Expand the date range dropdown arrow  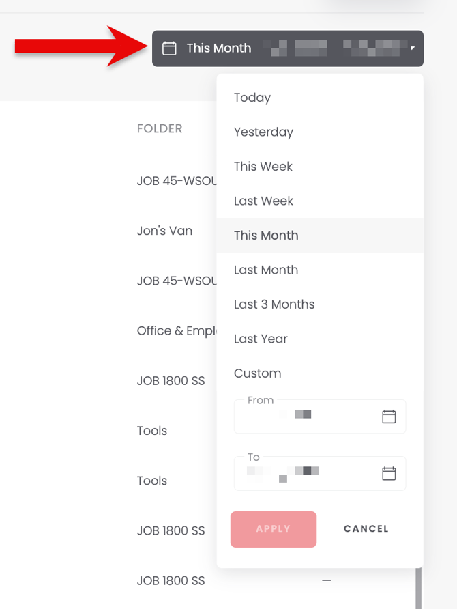[x=413, y=48]
